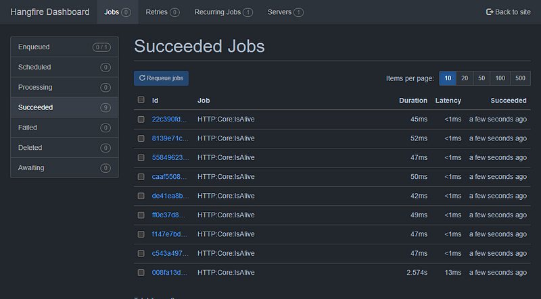Show Failed jobs
Image resolution: width=541 pixels, height=299 pixels.
[x=64, y=128]
